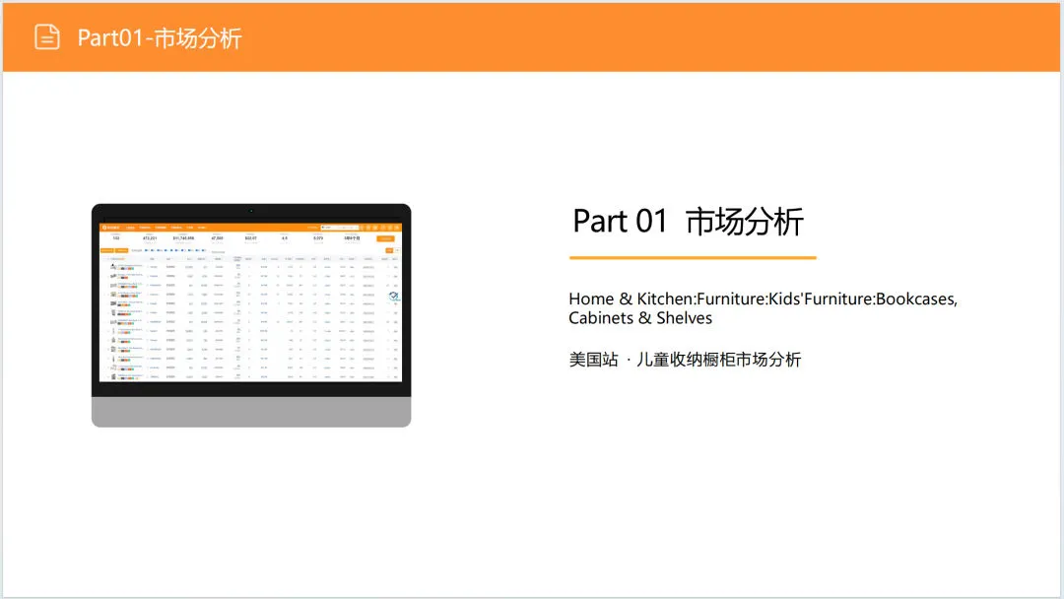Click the settings icon near the navbar search box
Image resolution: width=1064 pixels, height=599 pixels.
[x=366, y=227]
